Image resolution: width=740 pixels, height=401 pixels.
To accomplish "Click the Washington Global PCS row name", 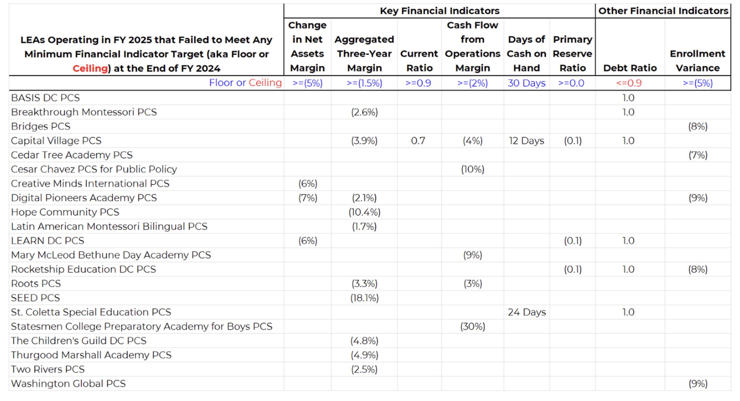I will point(68,384).
